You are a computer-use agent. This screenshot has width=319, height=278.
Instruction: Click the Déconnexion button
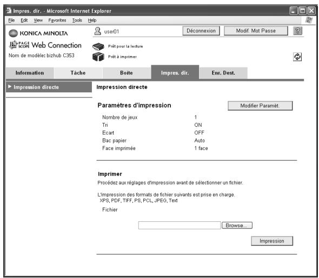[201, 31]
